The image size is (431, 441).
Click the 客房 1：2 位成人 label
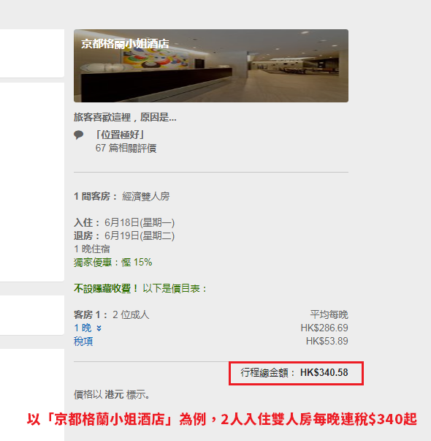point(112,314)
